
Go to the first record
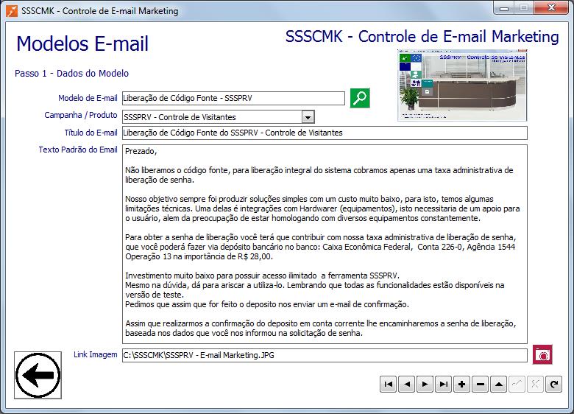[388, 385]
